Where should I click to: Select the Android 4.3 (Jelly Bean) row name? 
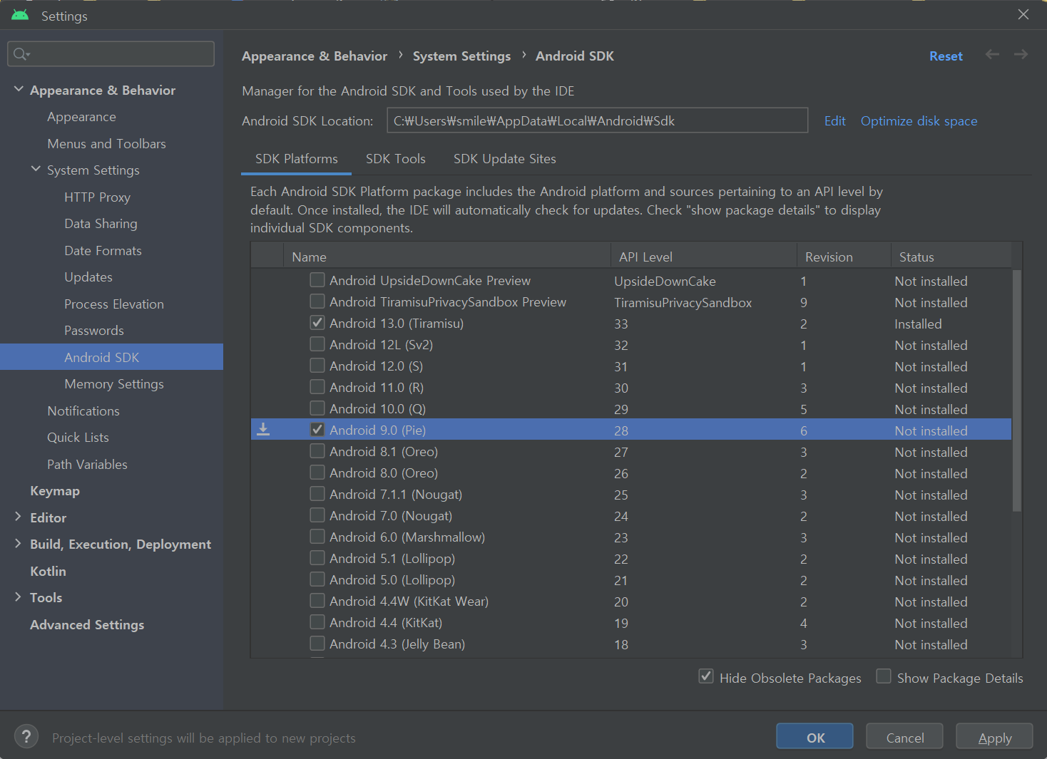pos(397,644)
